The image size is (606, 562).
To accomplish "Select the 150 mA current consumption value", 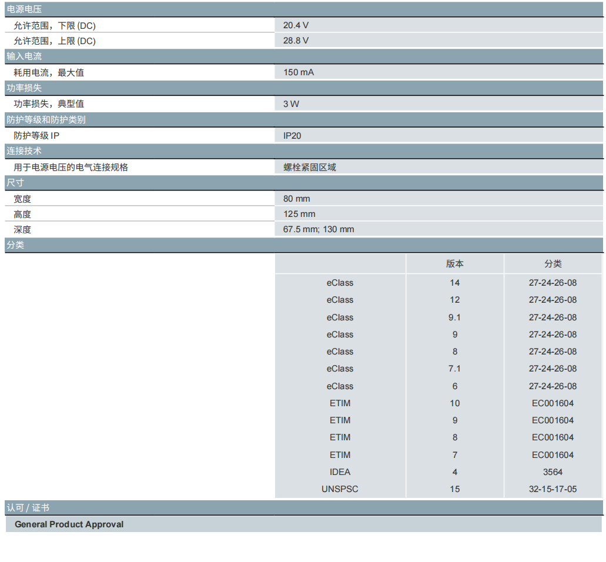I will click(x=299, y=72).
